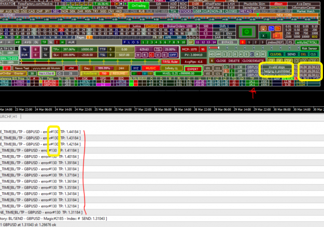The image size is (324, 227).
Task: Toggle the red MUSIC button
Action: (151, 68)
